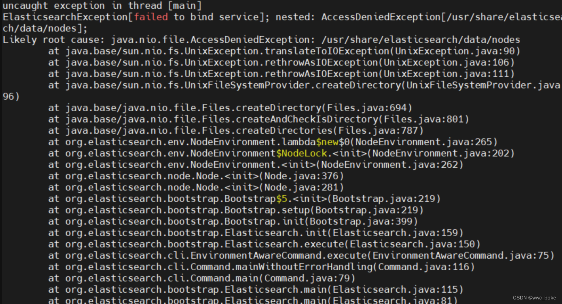The width and height of the screenshot is (562, 304).
Task: Click the Command.mainWithoutErrorHandling line
Action: coord(262,267)
